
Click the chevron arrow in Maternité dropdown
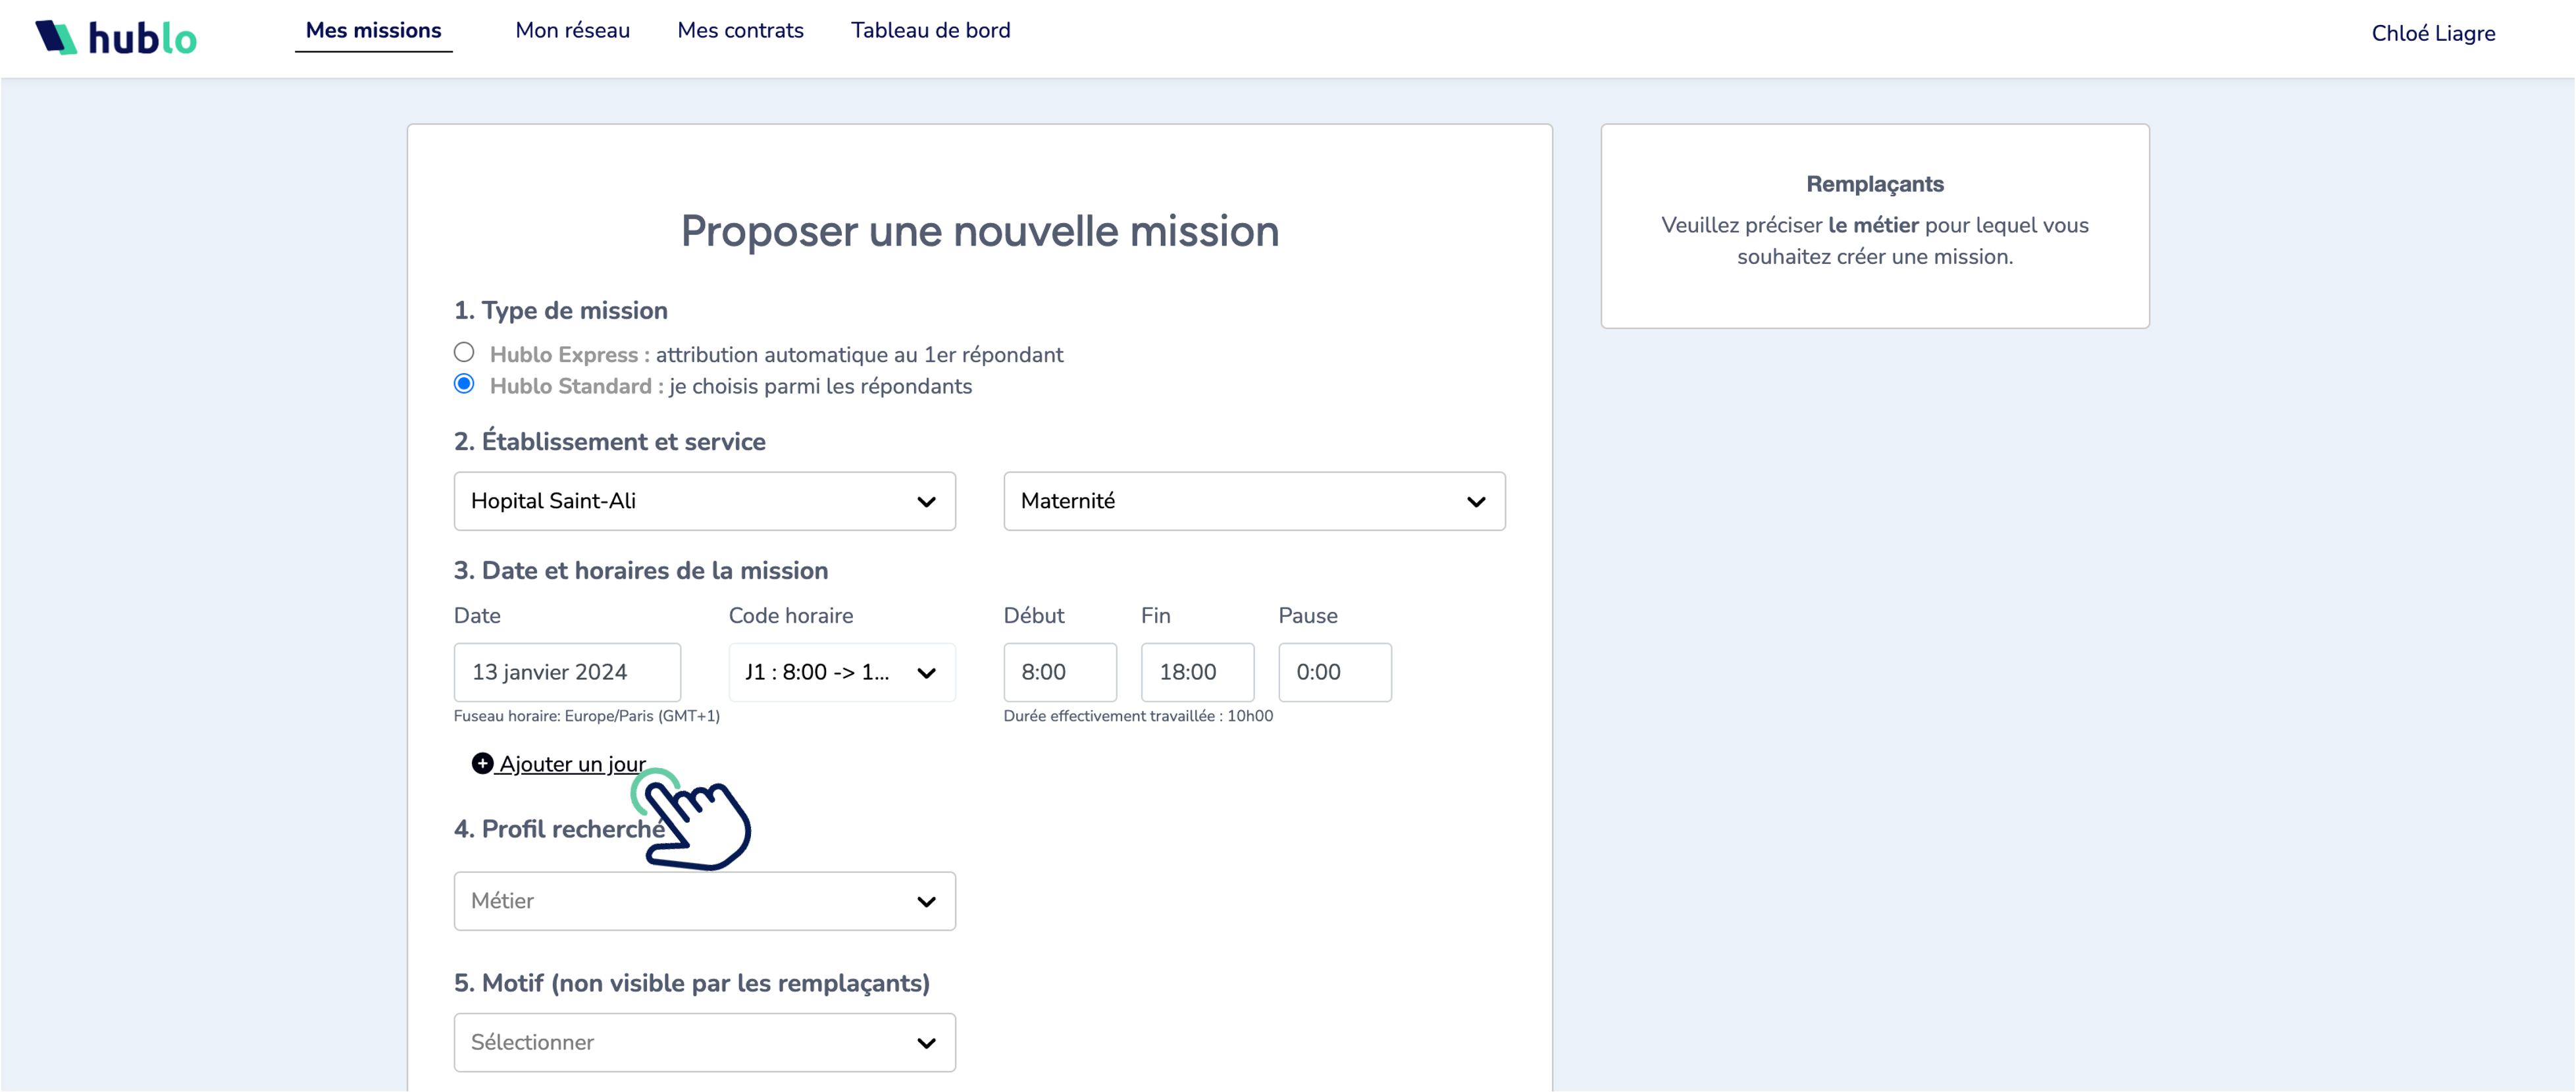pyautogui.click(x=1475, y=502)
